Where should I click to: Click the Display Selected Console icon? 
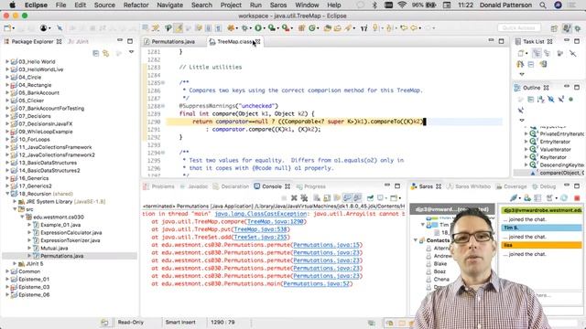point(381,197)
